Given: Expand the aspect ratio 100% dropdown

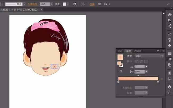Looking at the screenshot, I should pyautogui.click(x=146, y=72).
